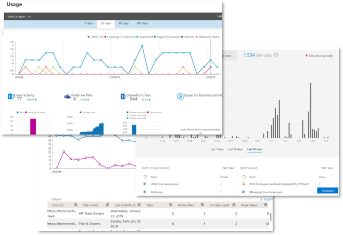Click Sent legend in Email activity chart

(x=20, y=112)
